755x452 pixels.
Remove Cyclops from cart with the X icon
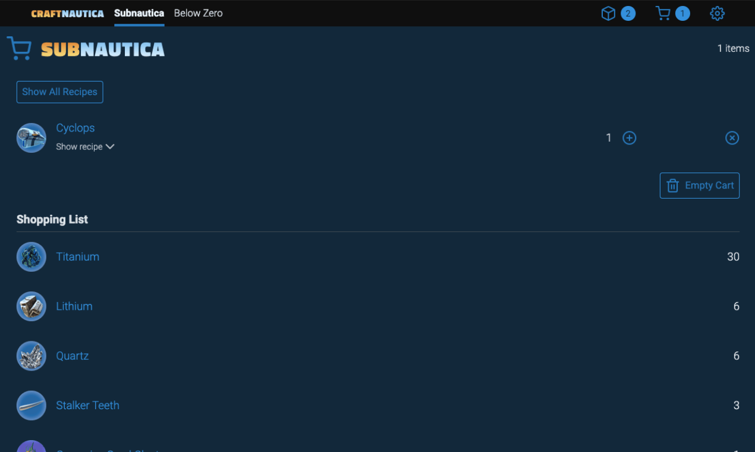click(x=732, y=138)
